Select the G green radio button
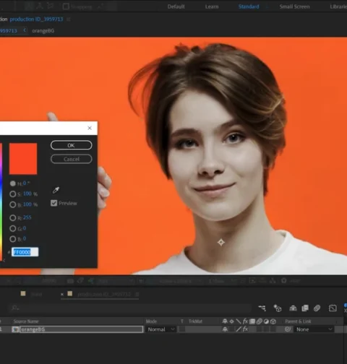Viewport: 347px width, 364px height. point(13,228)
